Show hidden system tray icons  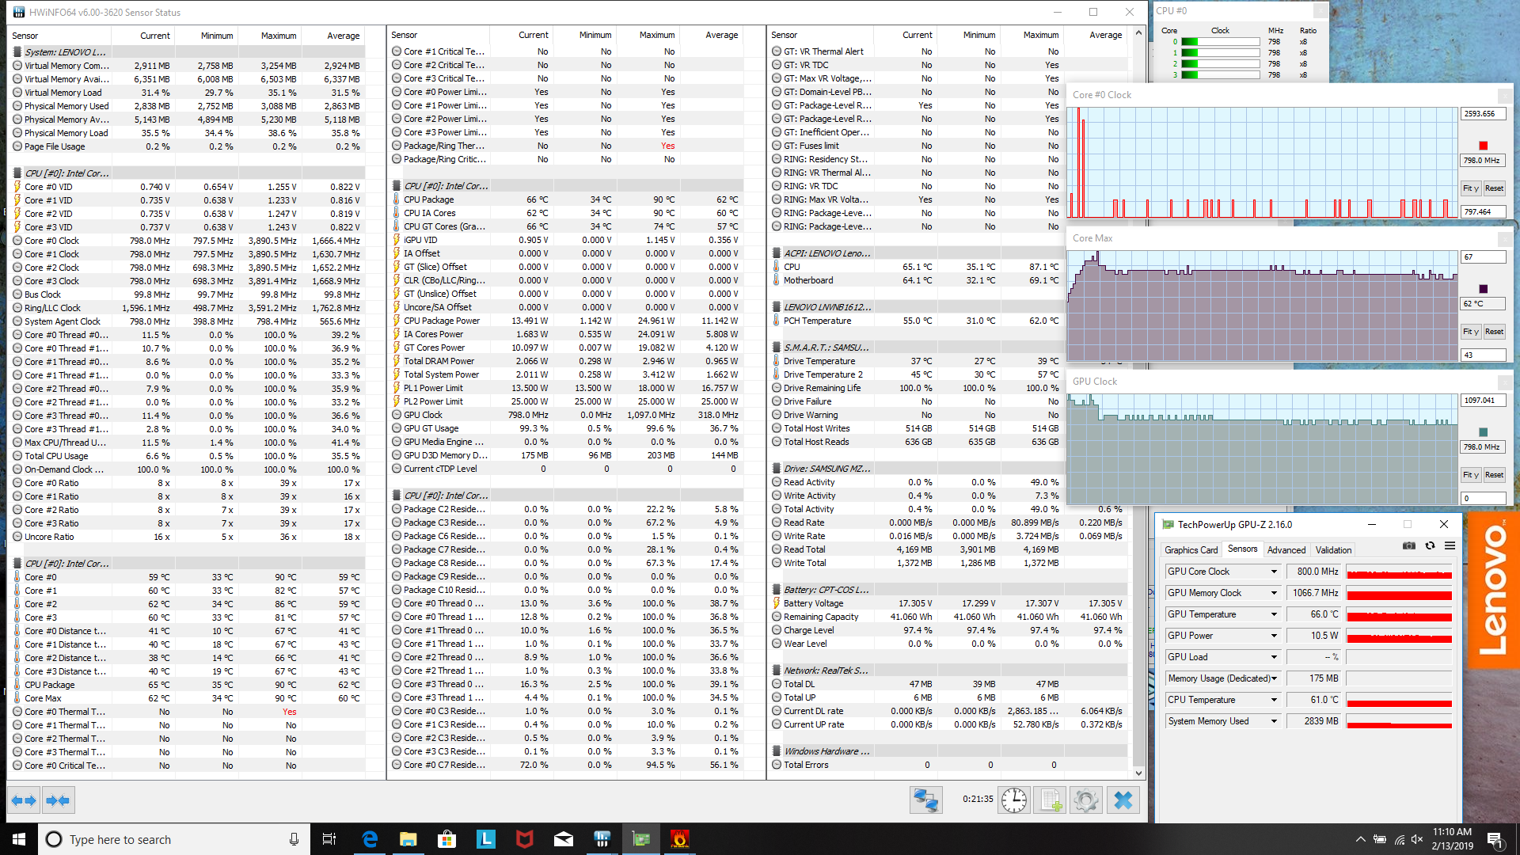click(1360, 839)
